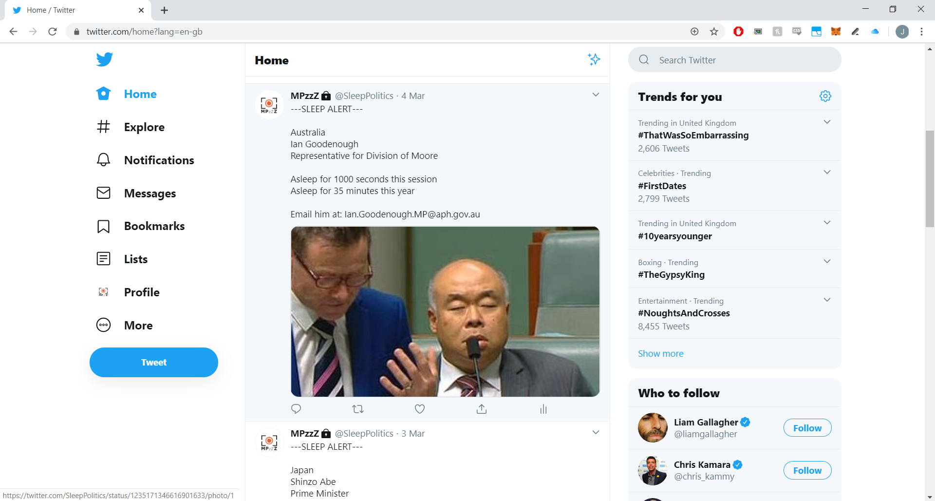The width and height of the screenshot is (935, 501).
Task: Open Trends settings gear icon
Action: pos(825,96)
